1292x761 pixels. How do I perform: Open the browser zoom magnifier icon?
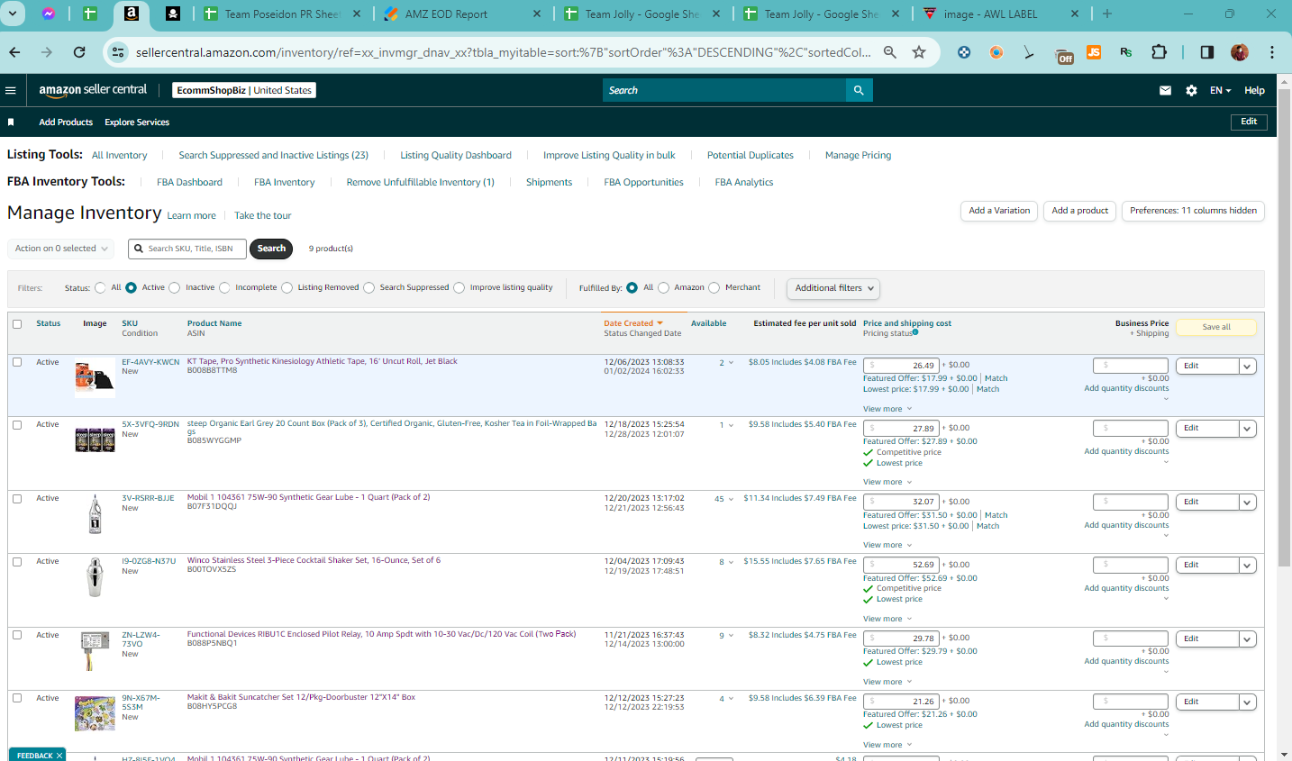tap(890, 52)
